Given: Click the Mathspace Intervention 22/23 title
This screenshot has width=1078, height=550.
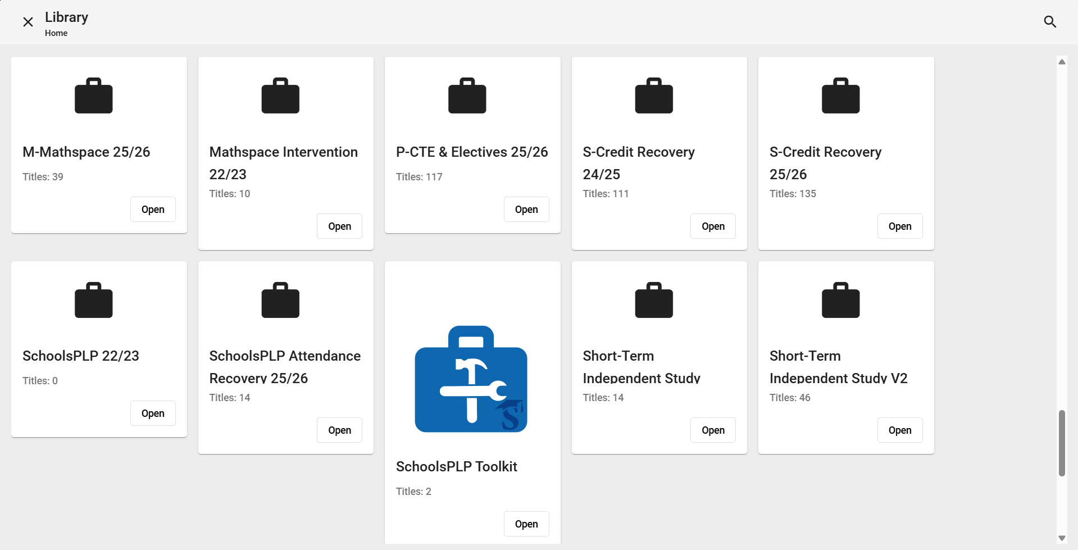Looking at the screenshot, I should (x=284, y=163).
